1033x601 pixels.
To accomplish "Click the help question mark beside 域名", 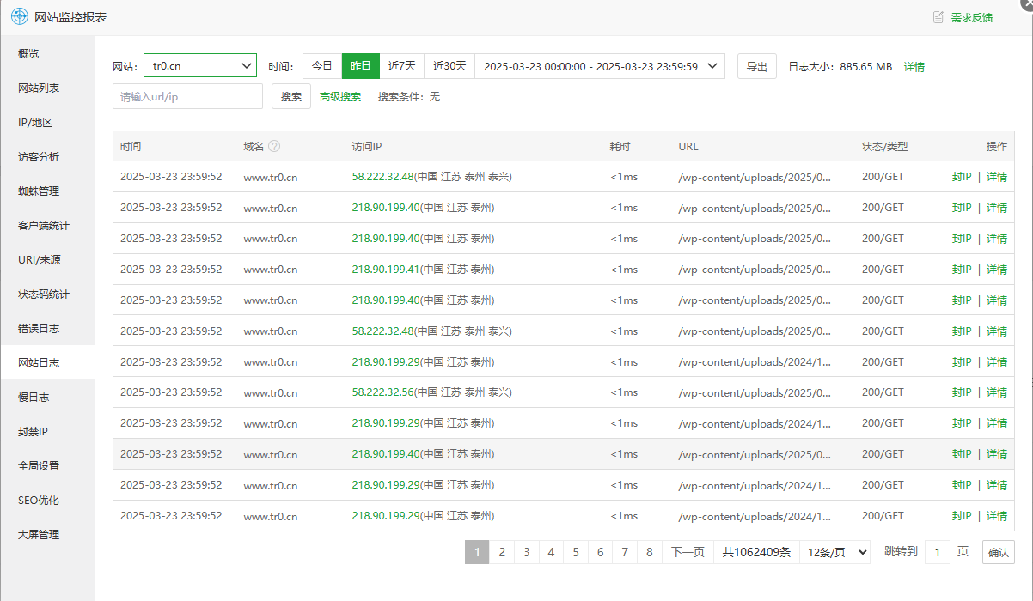I will pos(274,147).
